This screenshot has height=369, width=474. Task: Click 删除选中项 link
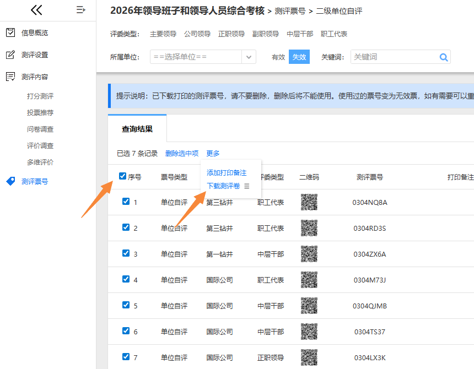182,154
